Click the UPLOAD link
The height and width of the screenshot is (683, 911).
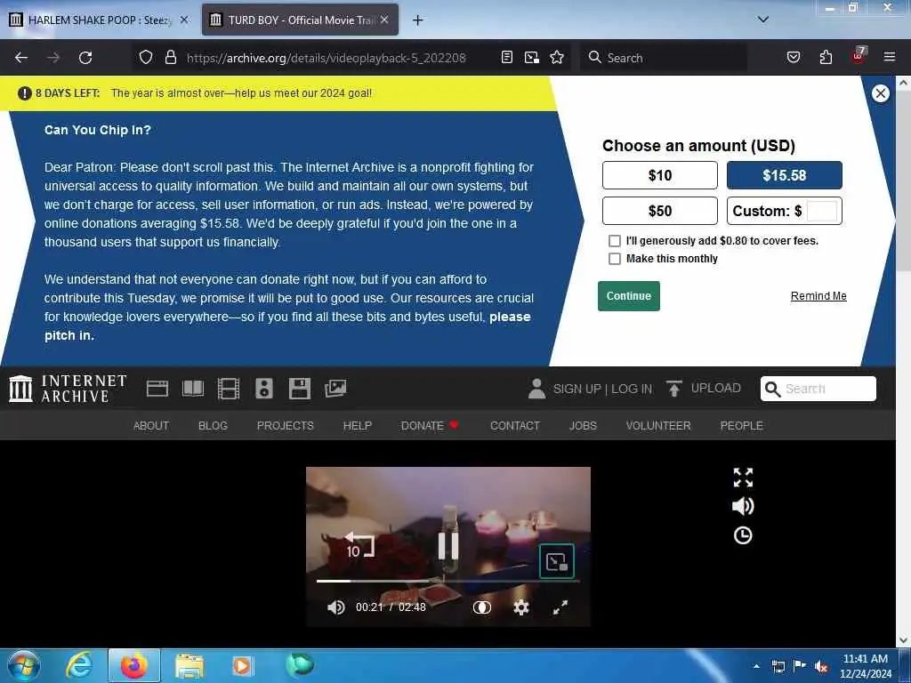click(x=716, y=388)
